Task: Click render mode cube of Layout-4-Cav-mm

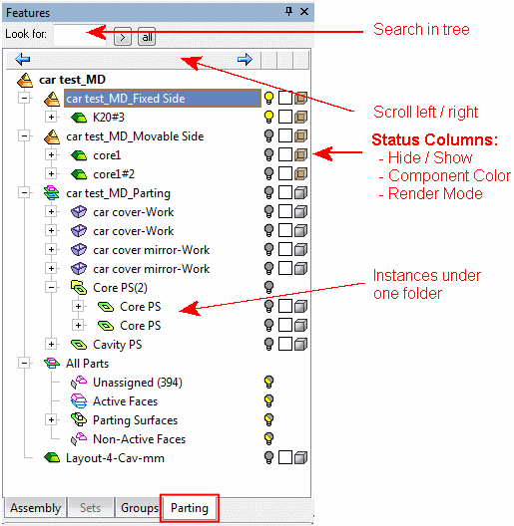Action: 300,457
